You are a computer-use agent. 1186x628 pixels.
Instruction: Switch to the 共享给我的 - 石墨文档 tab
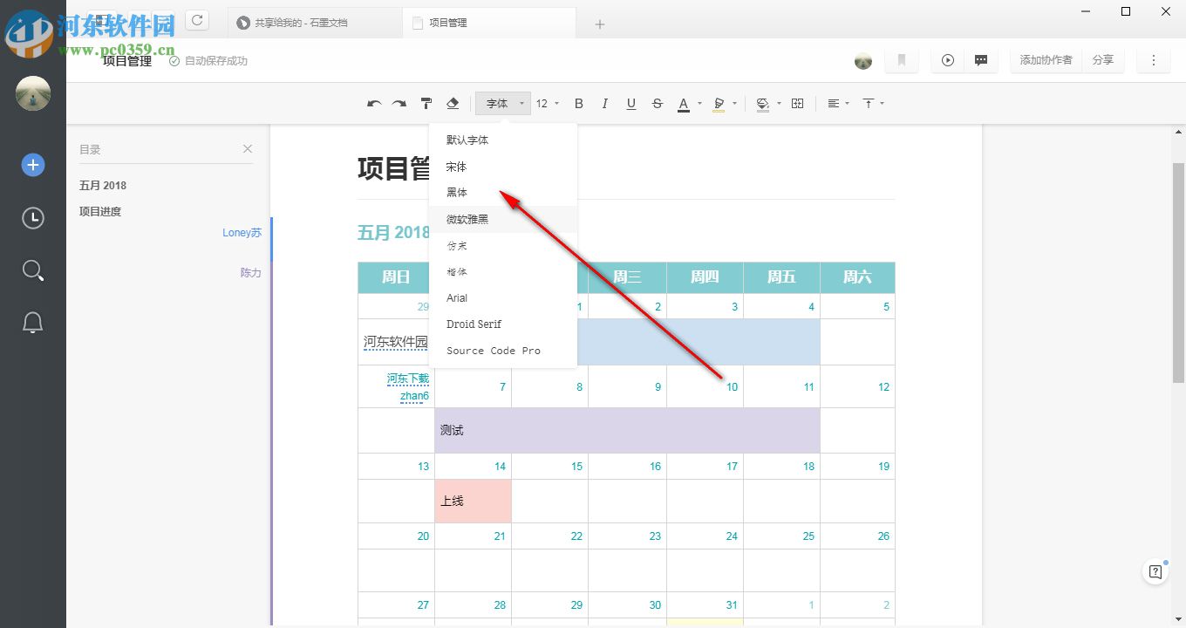pos(314,23)
